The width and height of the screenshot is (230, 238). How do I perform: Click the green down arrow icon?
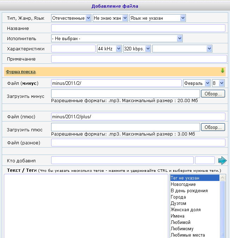pos(223,70)
